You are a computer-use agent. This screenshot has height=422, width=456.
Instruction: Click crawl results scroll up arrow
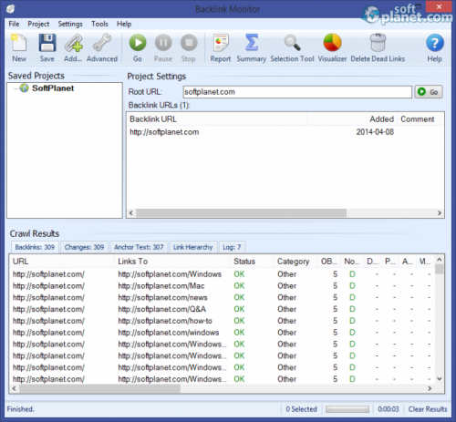(440, 260)
